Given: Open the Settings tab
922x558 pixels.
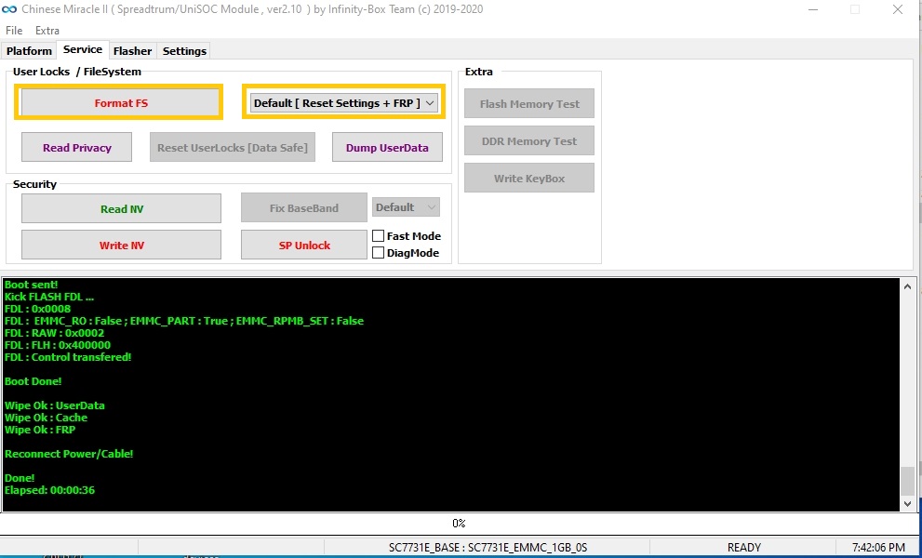Looking at the screenshot, I should click(184, 51).
